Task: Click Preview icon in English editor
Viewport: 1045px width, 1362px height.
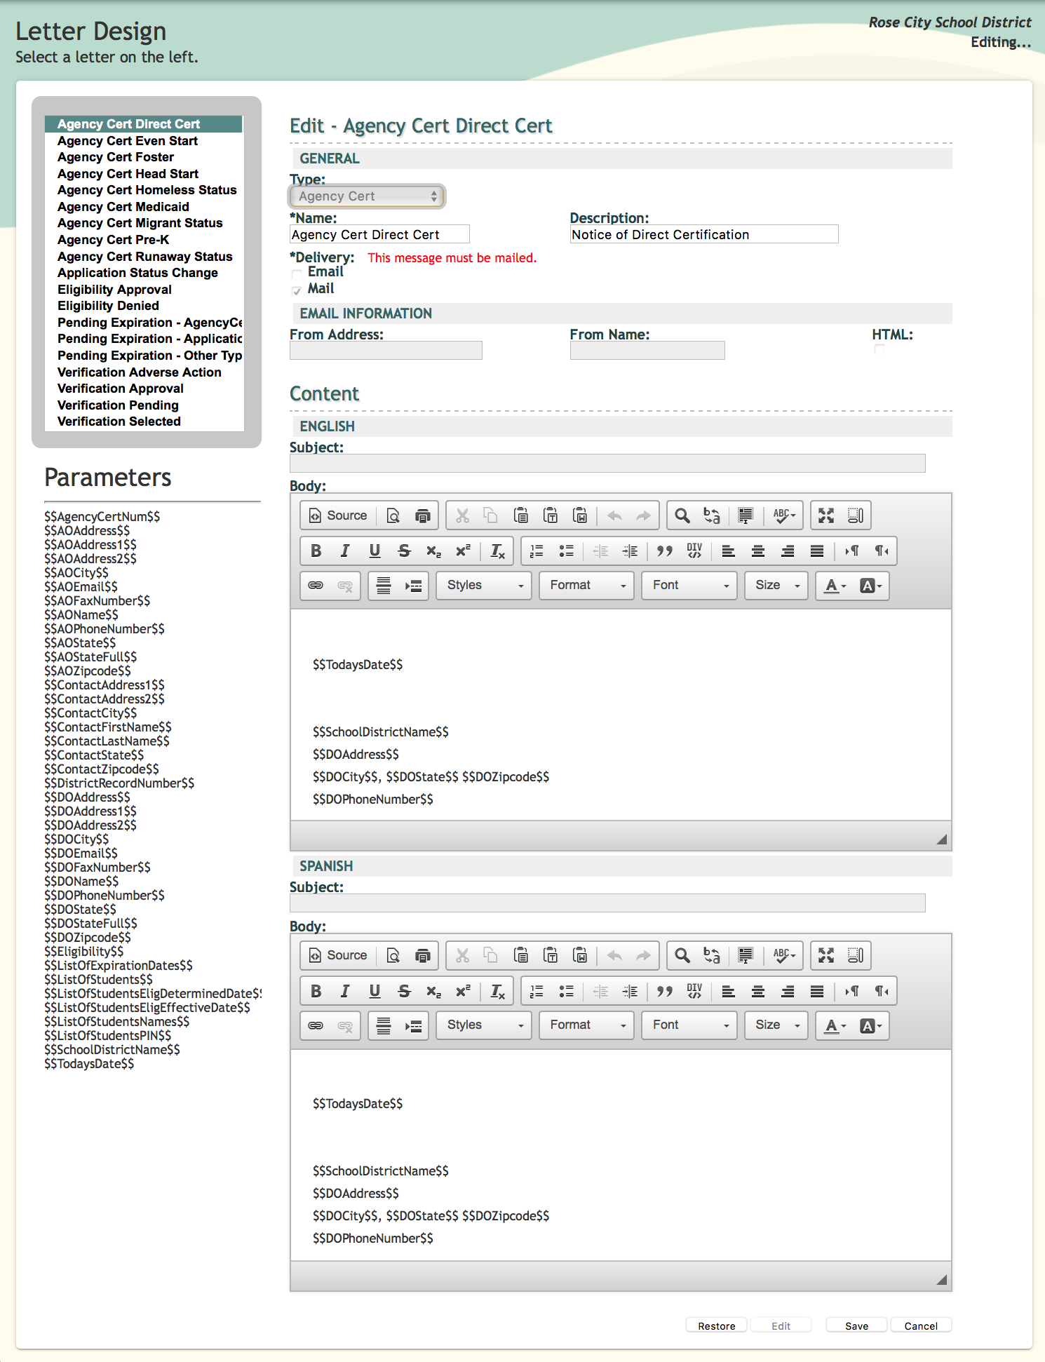Action: (393, 515)
